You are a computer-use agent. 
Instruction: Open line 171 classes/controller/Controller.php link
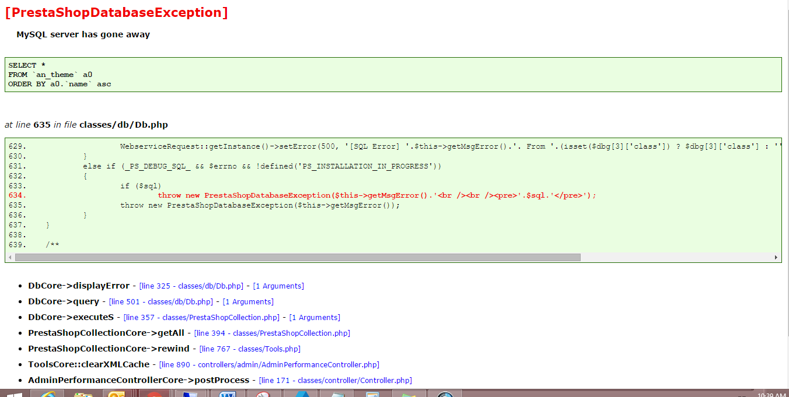click(336, 381)
